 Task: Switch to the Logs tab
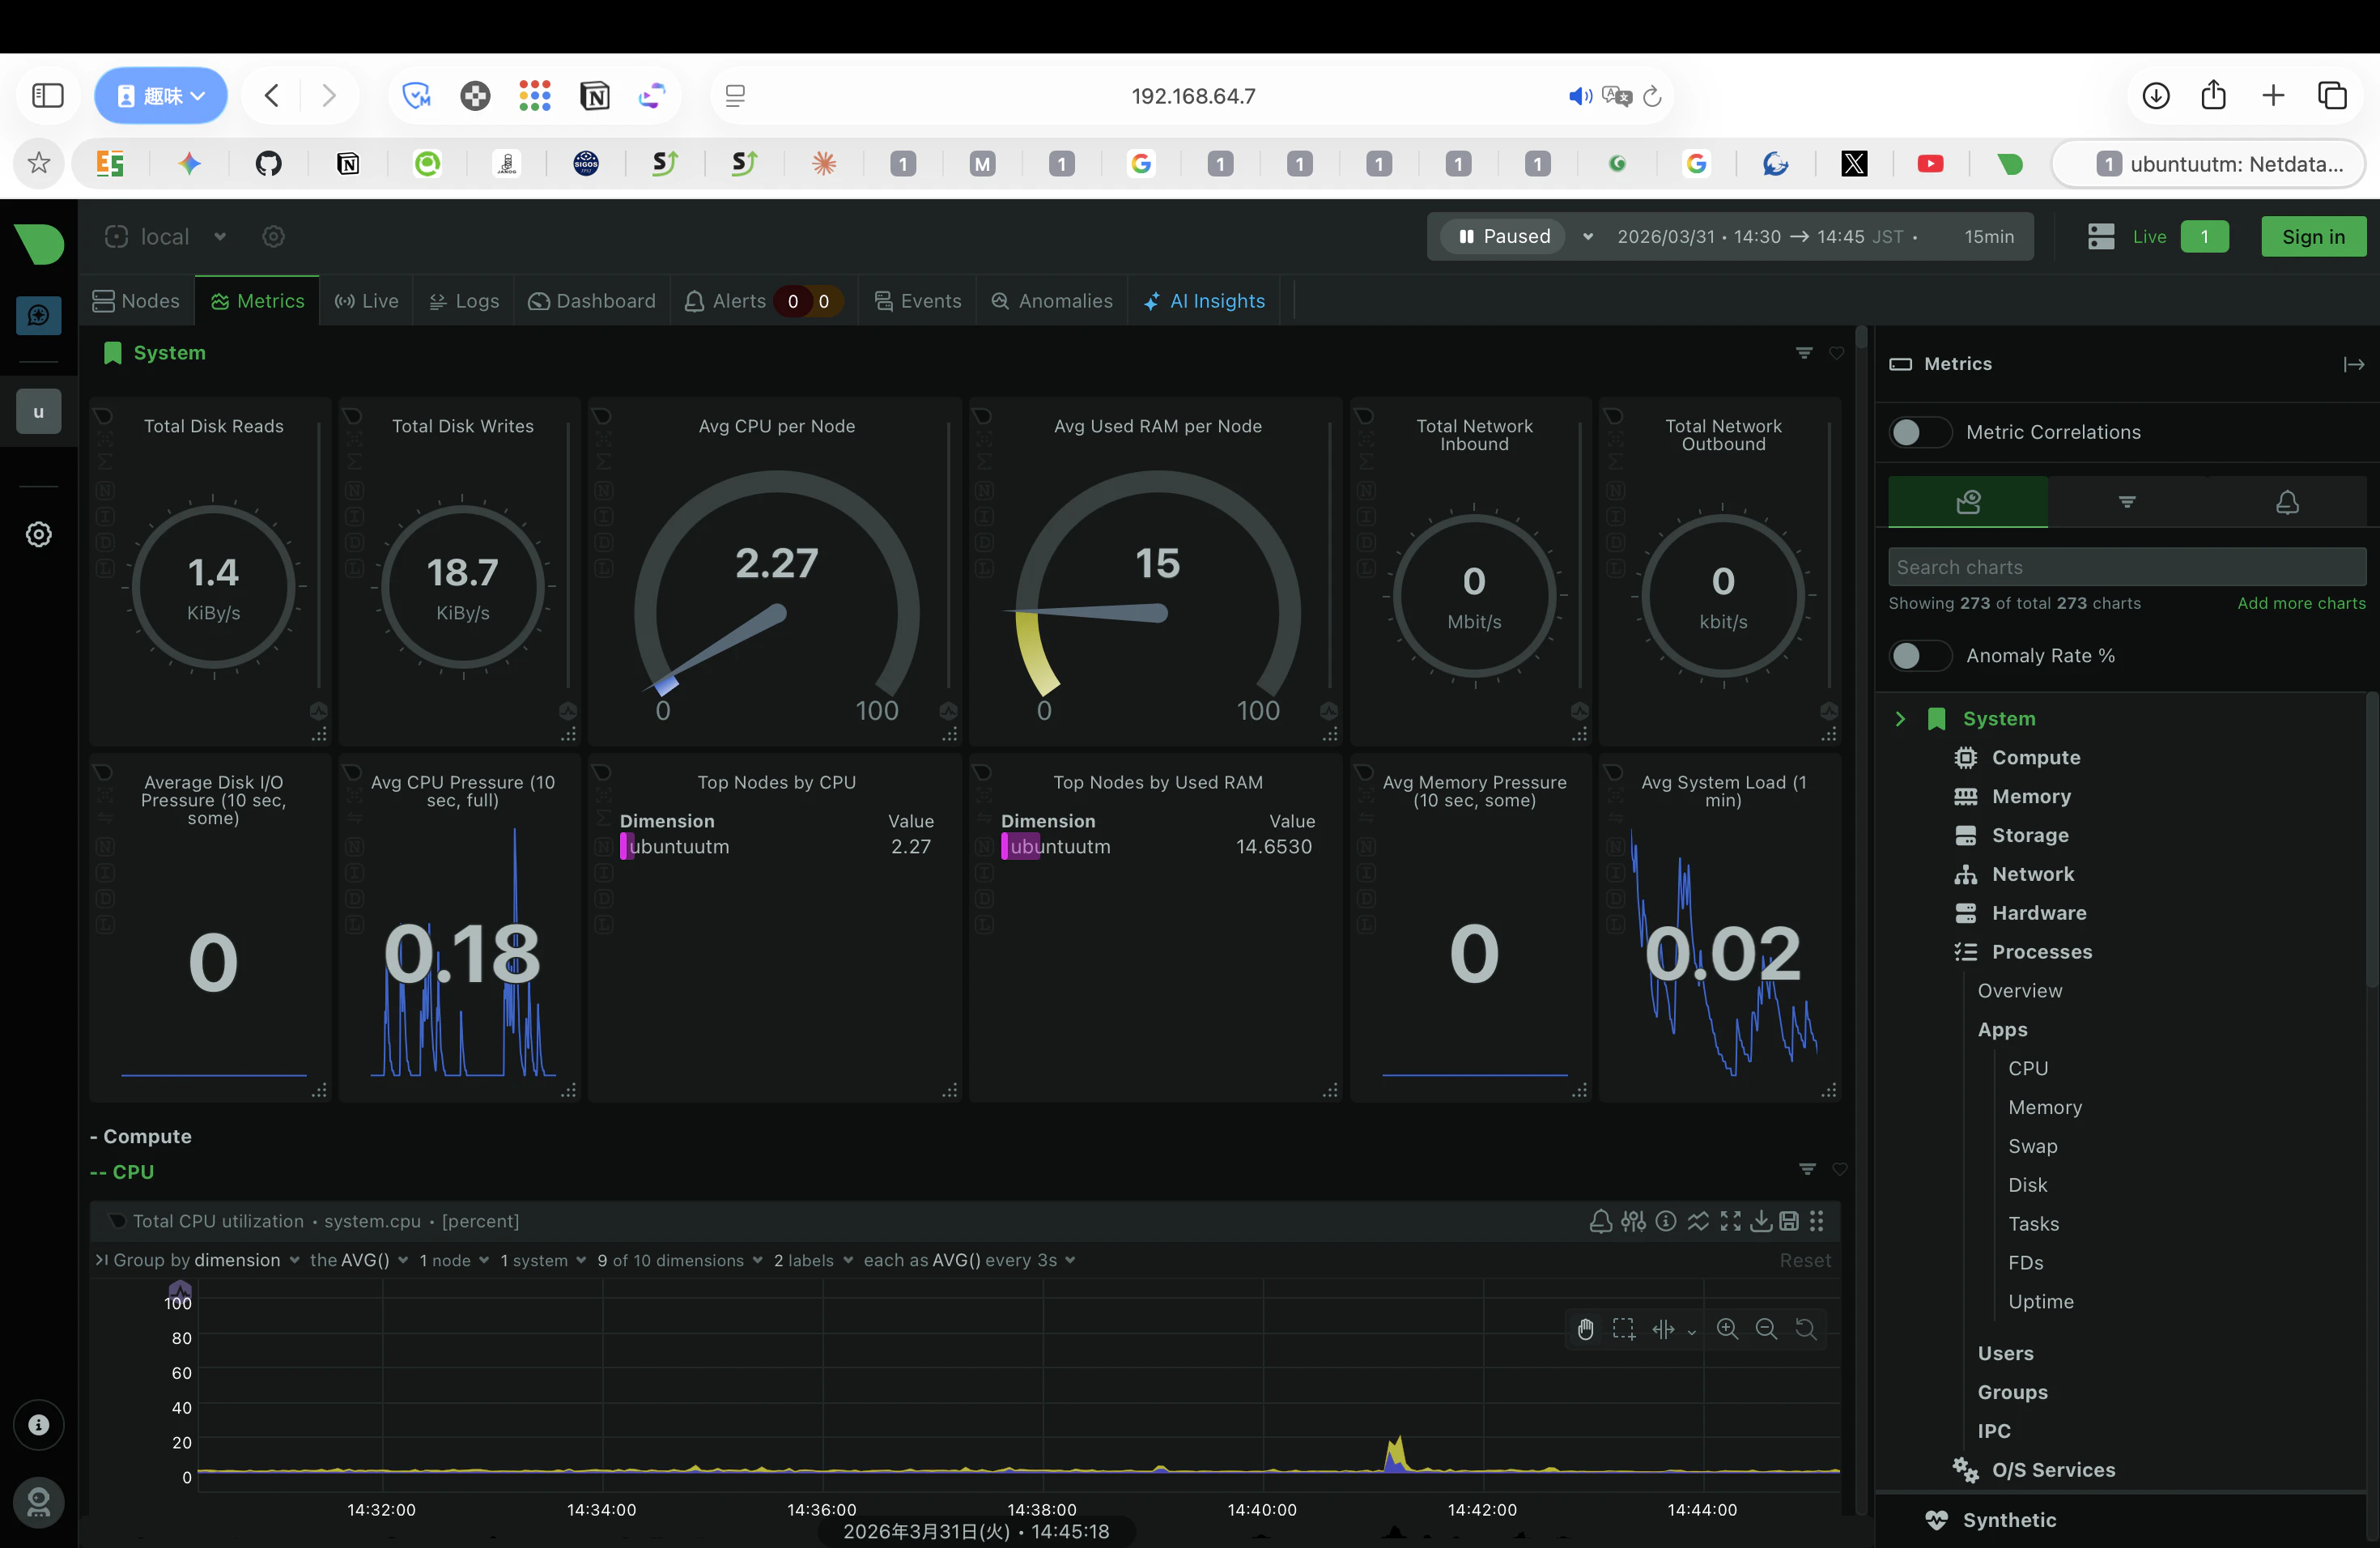point(464,301)
